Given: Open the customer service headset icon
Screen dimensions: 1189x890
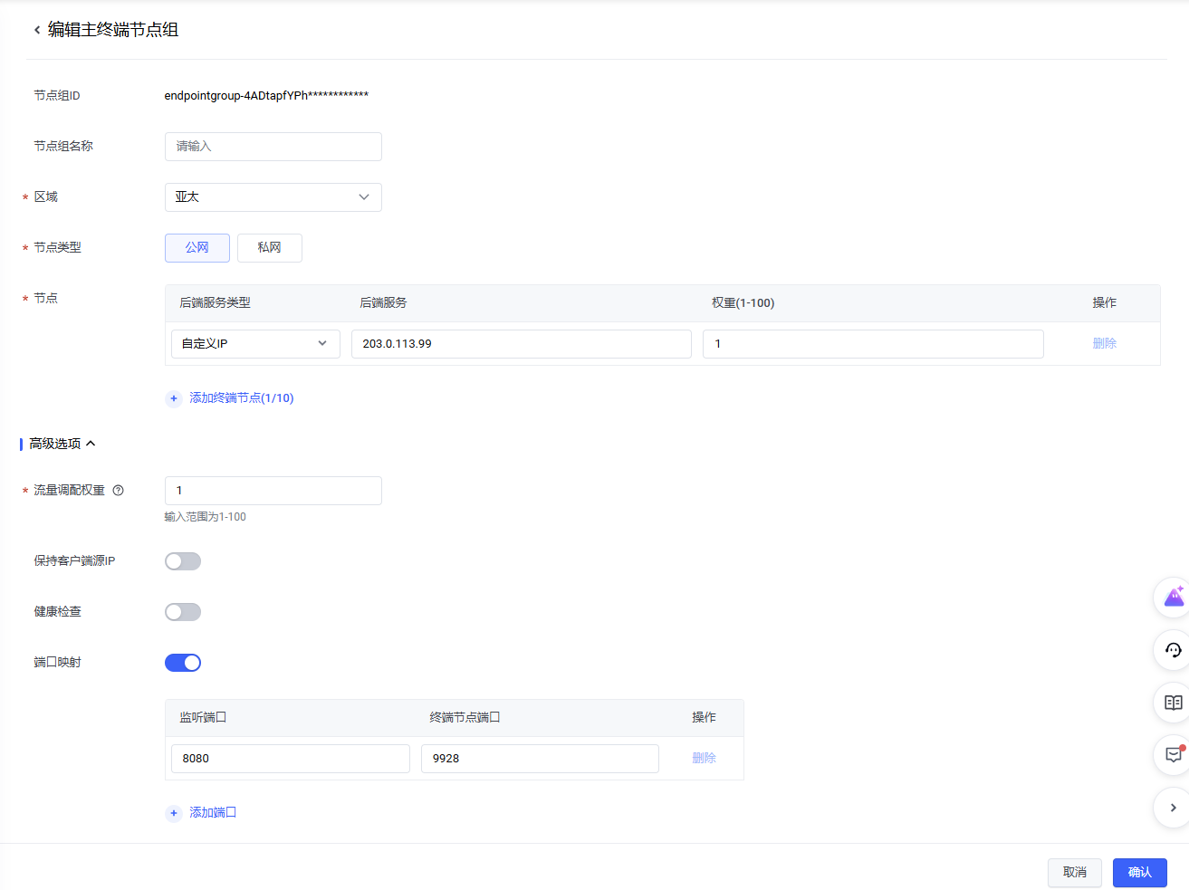Looking at the screenshot, I should (x=1174, y=650).
